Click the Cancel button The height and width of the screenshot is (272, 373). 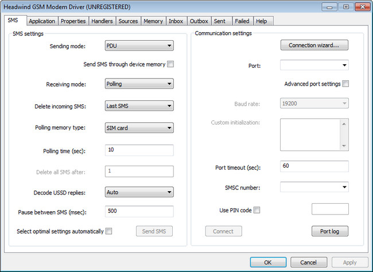(x=309, y=262)
